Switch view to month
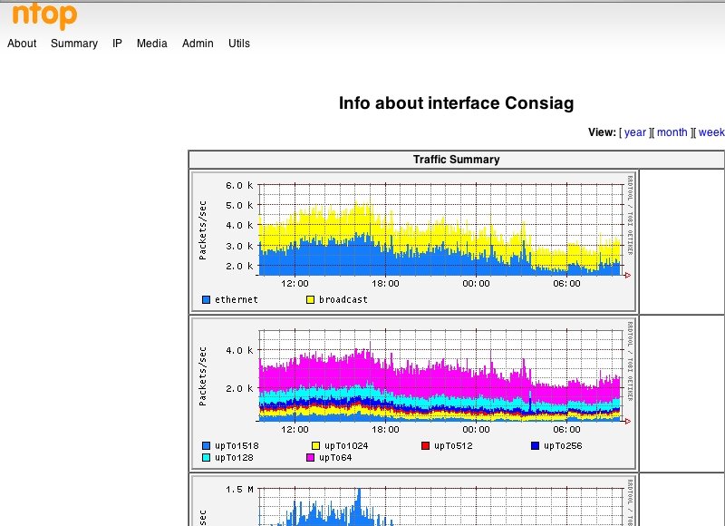This screenshot has width=725, height=526. click(672, 132)
